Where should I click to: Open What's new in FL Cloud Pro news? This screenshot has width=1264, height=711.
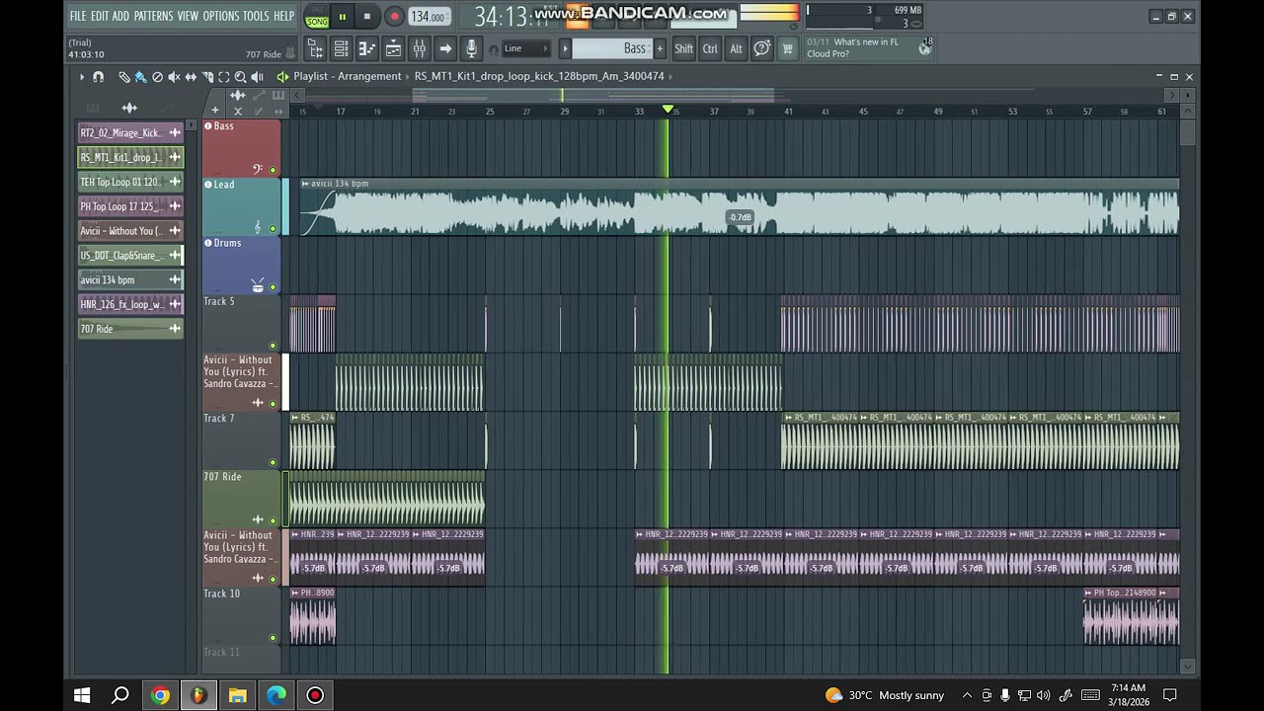coord(855,47)
